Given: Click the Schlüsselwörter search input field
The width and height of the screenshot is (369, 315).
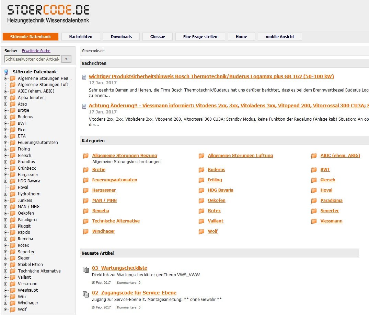Looking at the screenshot, I should coord(33,59).
